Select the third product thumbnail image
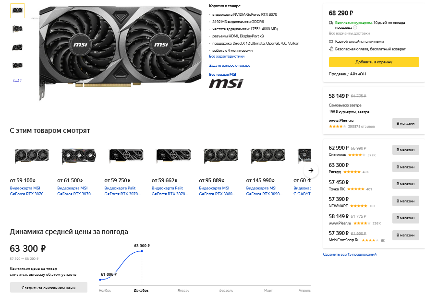This screenshot has height=294, width=425. (17, 47)
